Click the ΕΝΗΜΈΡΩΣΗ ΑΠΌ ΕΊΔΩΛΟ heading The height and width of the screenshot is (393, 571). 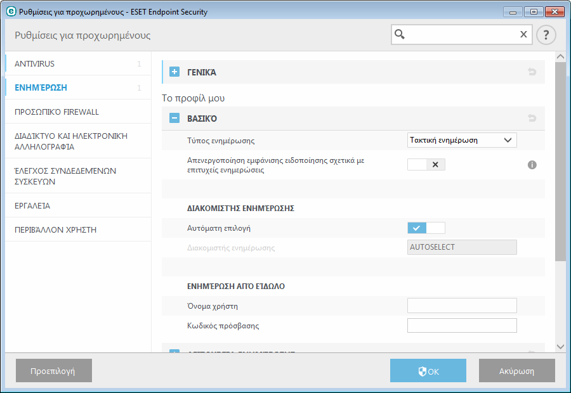236,287
